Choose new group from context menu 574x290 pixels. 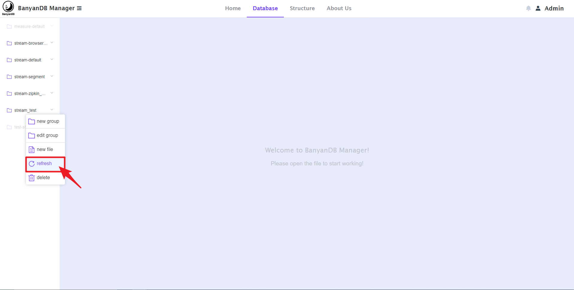[x=46, y=121]
